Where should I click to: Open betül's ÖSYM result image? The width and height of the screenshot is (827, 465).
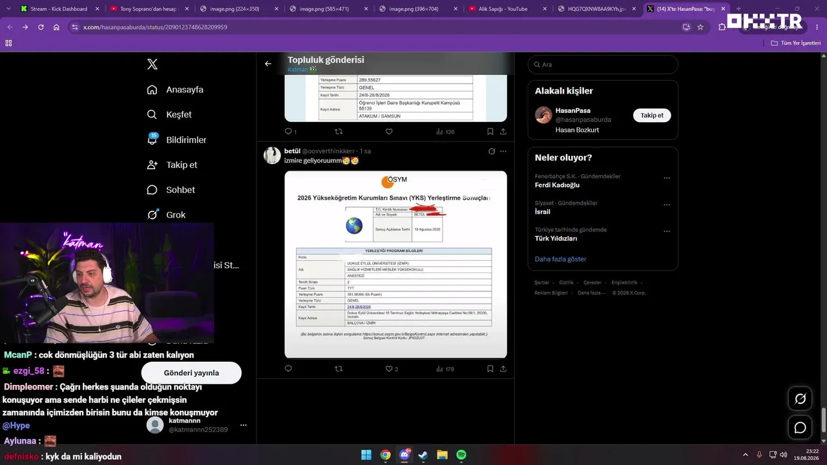coord(395,264)
